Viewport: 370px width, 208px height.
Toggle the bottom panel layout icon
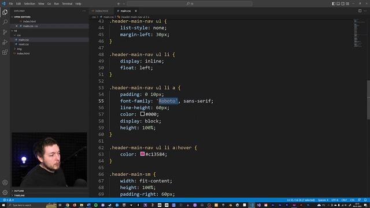point(338,3)
